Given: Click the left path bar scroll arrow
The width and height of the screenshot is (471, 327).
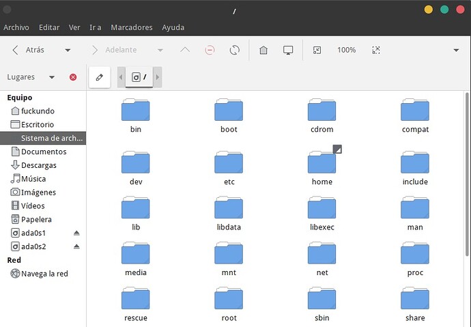Looking at the screenshot, I should [x=121, y=77].
